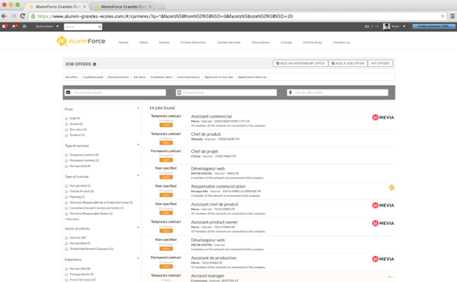Image resolution: width=457 pixels, height=282 pixels.
Task: Tick the Alumni (3) checkbox
Action: tap(66, 124)
